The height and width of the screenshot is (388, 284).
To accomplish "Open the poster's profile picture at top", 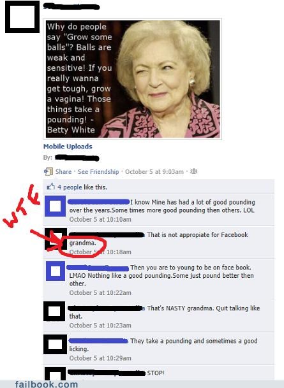I will click(x=22, y=17).
